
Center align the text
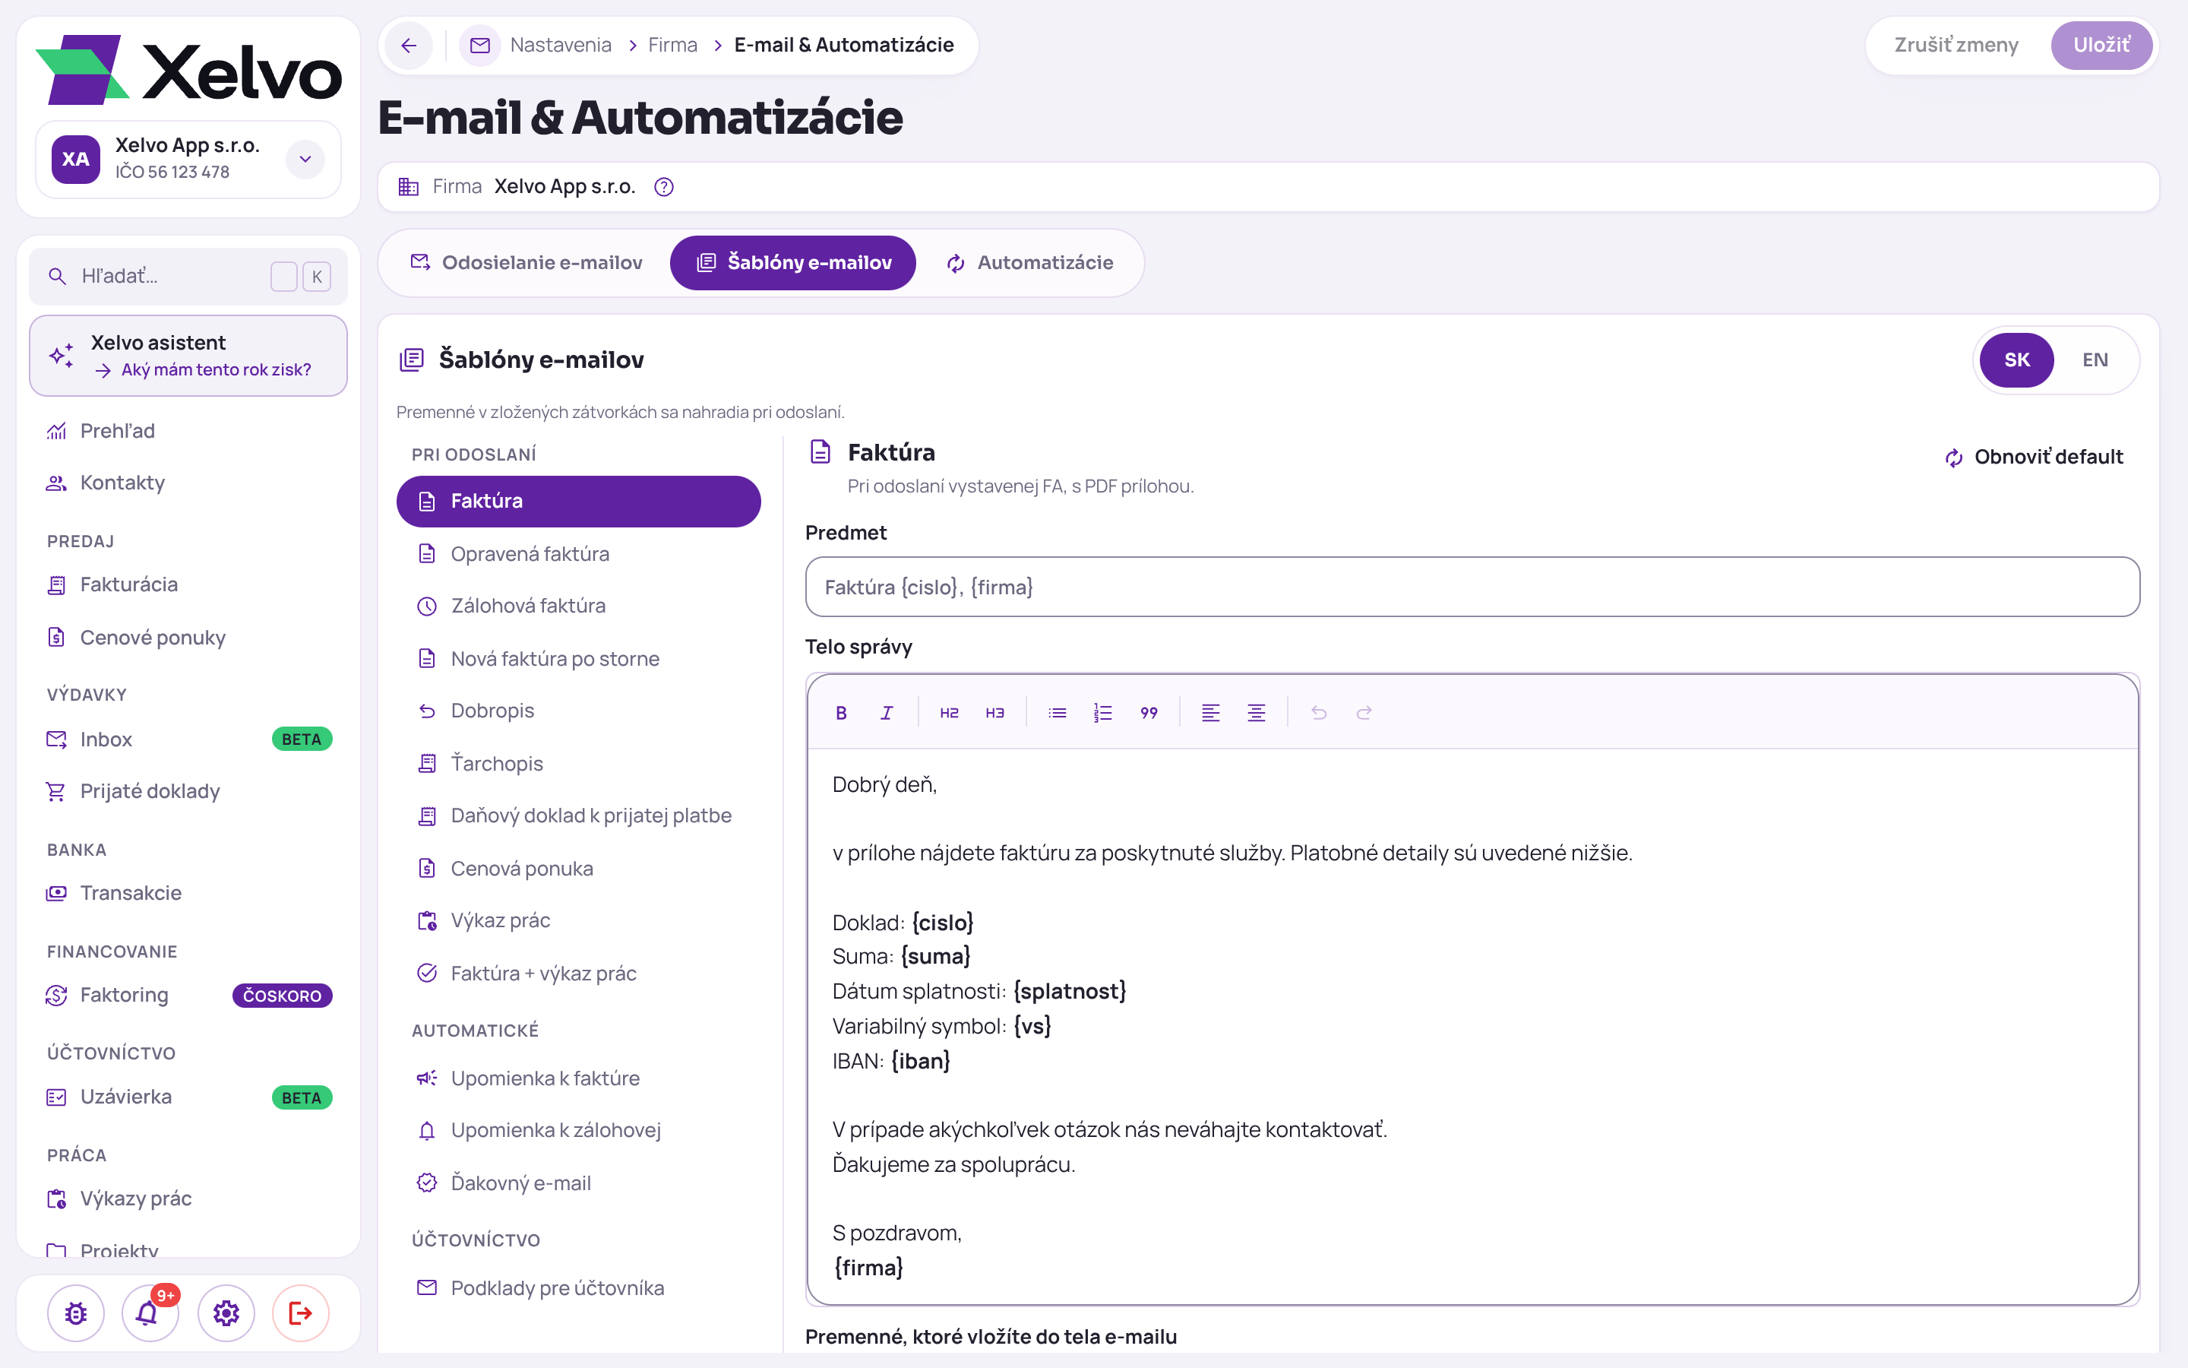tap(1256, 713)
